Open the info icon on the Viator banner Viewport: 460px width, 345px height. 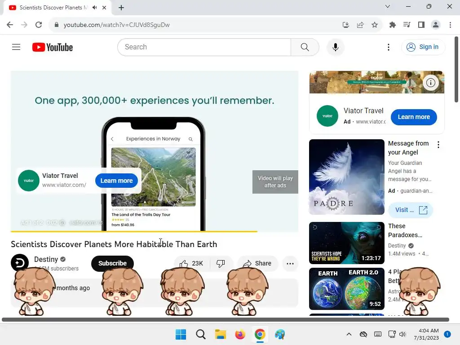[430, 83]
